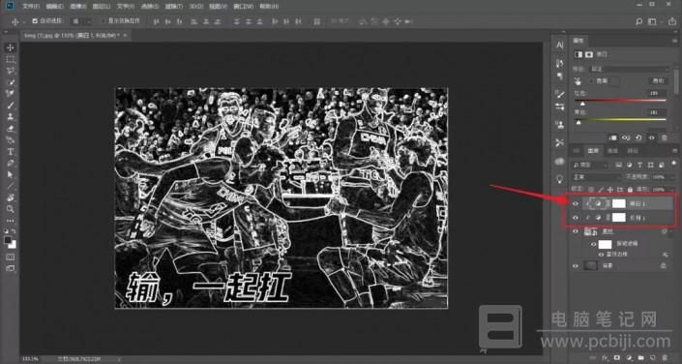Open the 文件(F) menu
This screenshot has height=364, width=682.
pyautogui.click(x=30, y=7)
